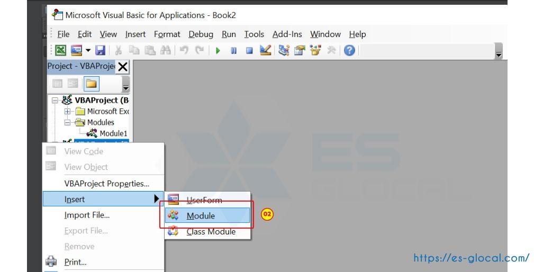534x272 pixels.
Task: Select Module1 in the project tree
Action: [x=113, y=133]
